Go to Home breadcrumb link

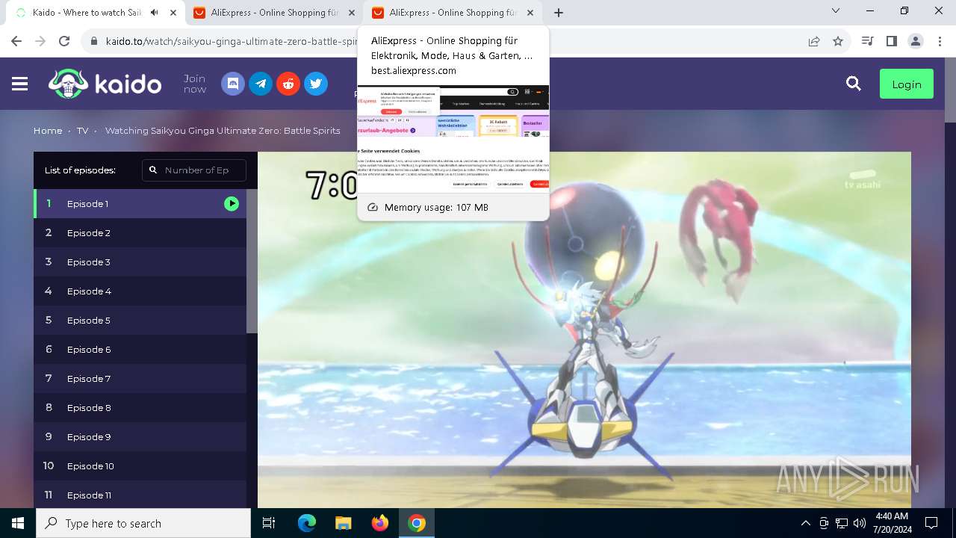[48, 130]
